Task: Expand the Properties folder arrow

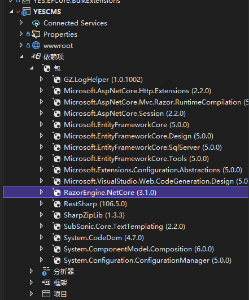Action: pyautogui.click(x=21, y=34)
